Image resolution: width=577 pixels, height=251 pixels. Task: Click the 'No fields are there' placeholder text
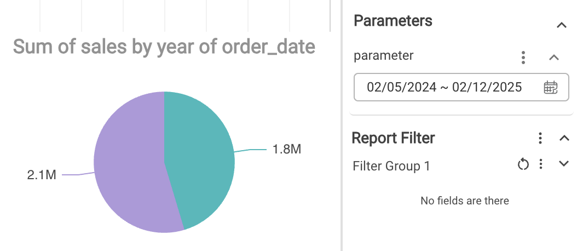pyautogui.click(x=465, y=201)
